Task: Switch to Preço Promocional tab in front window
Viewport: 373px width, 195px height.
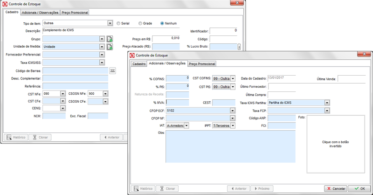Action: (x=202, y=63)
